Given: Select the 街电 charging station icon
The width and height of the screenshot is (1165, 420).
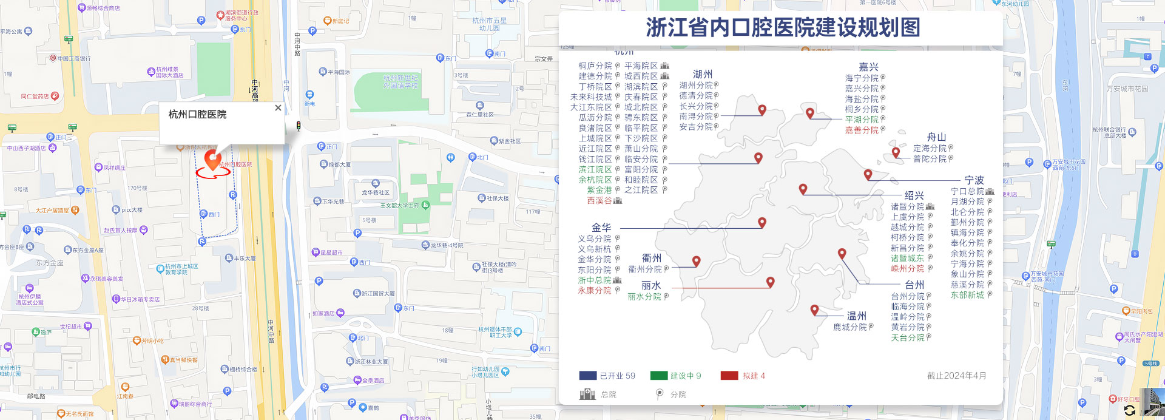Looking at the screenshot, I should pyautogui.click(x=309, y=95).
